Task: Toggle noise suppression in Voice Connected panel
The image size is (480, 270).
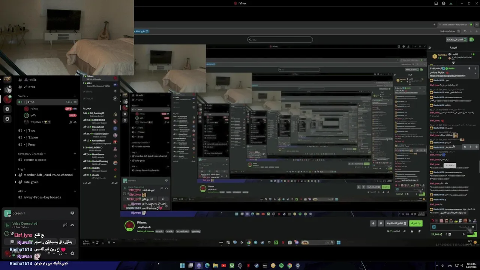Action: pyautogui.click(x=65, y=225)
